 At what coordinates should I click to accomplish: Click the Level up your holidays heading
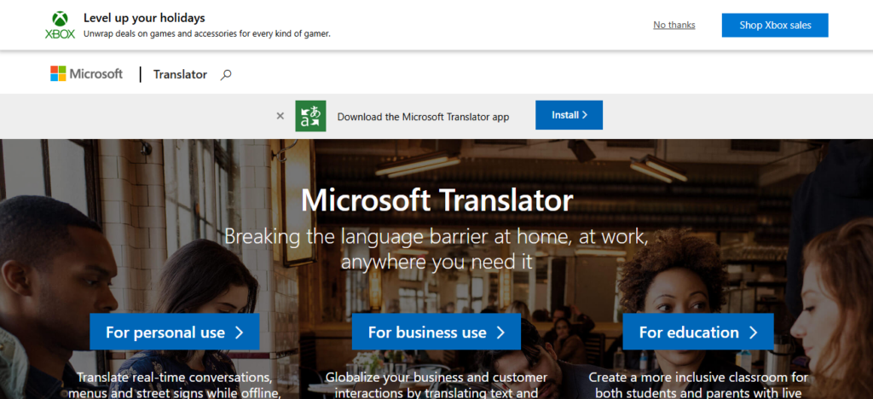click(144, 18)
